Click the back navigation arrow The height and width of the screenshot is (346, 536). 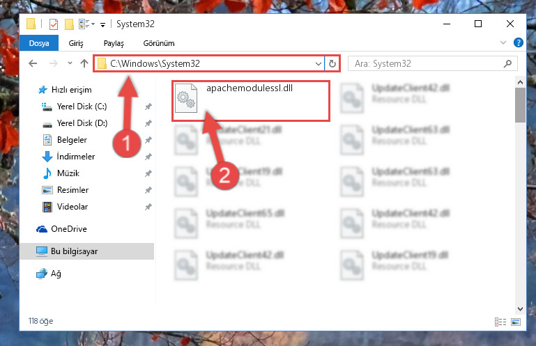[33, 63]
